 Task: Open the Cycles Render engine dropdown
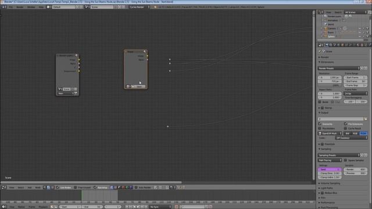(139, 7)
